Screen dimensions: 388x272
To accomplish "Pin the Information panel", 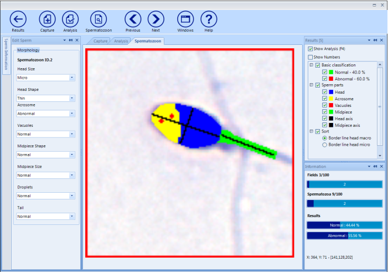I will pos(375,167).
